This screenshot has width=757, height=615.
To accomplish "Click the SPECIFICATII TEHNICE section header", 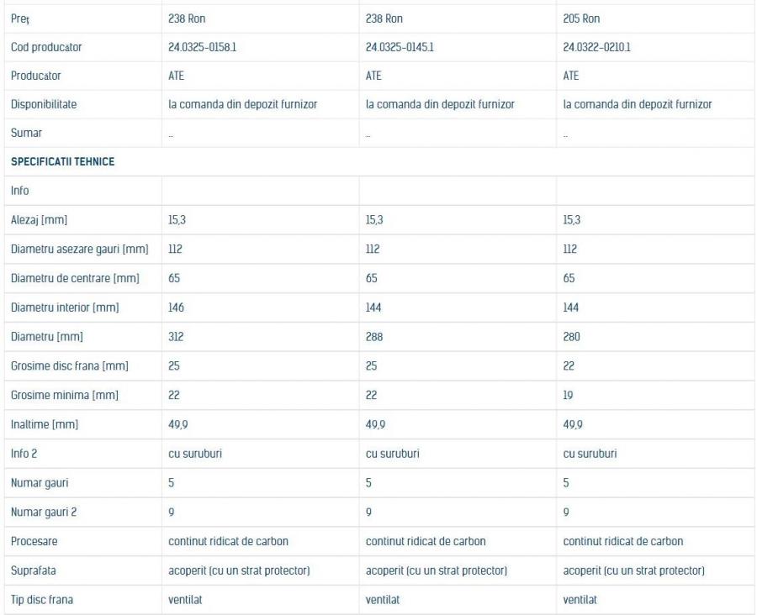I will pyautogui.click(x=63, y=162).
